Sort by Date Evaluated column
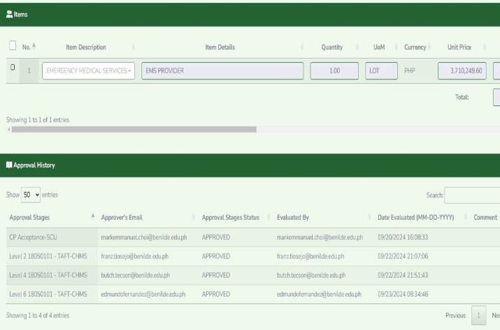Screen dimensions: 500x330 (416, 218)
